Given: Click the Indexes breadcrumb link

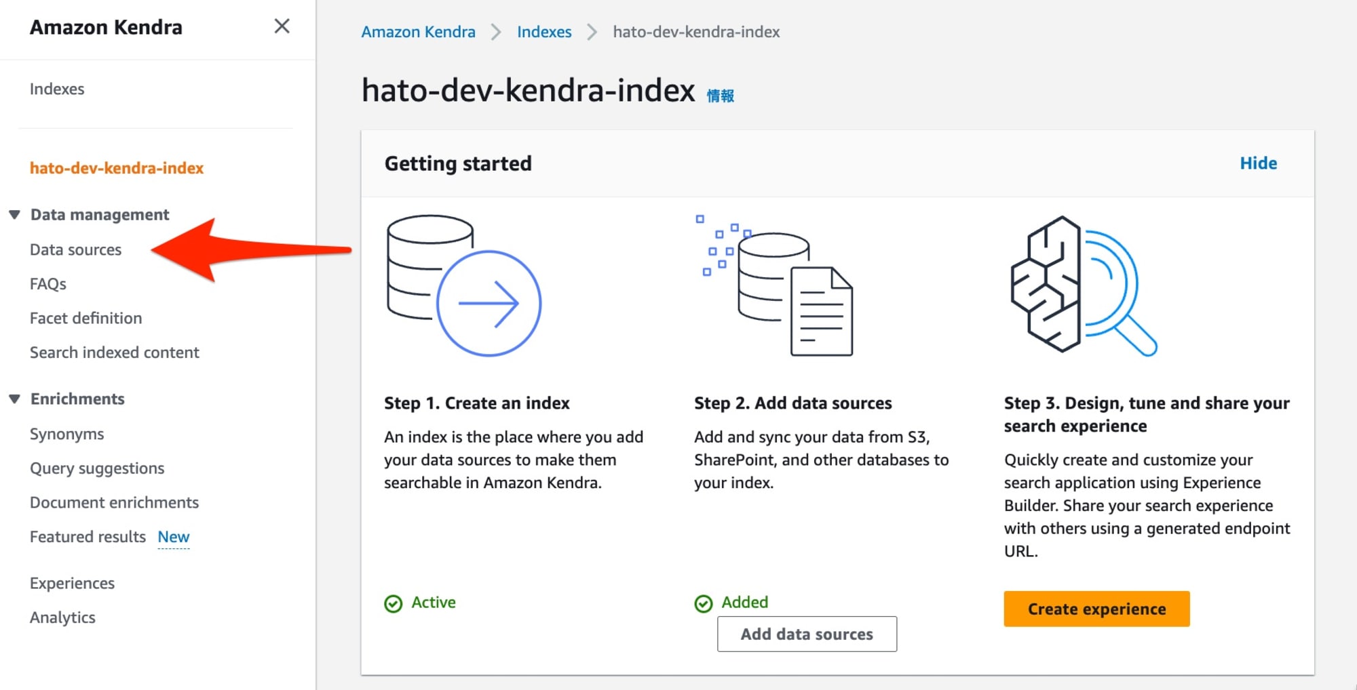Looking at the screenshot, I should click(544, 32).
